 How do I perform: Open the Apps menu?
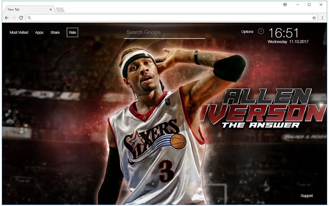pyautogui.click(x=39, y=33)
